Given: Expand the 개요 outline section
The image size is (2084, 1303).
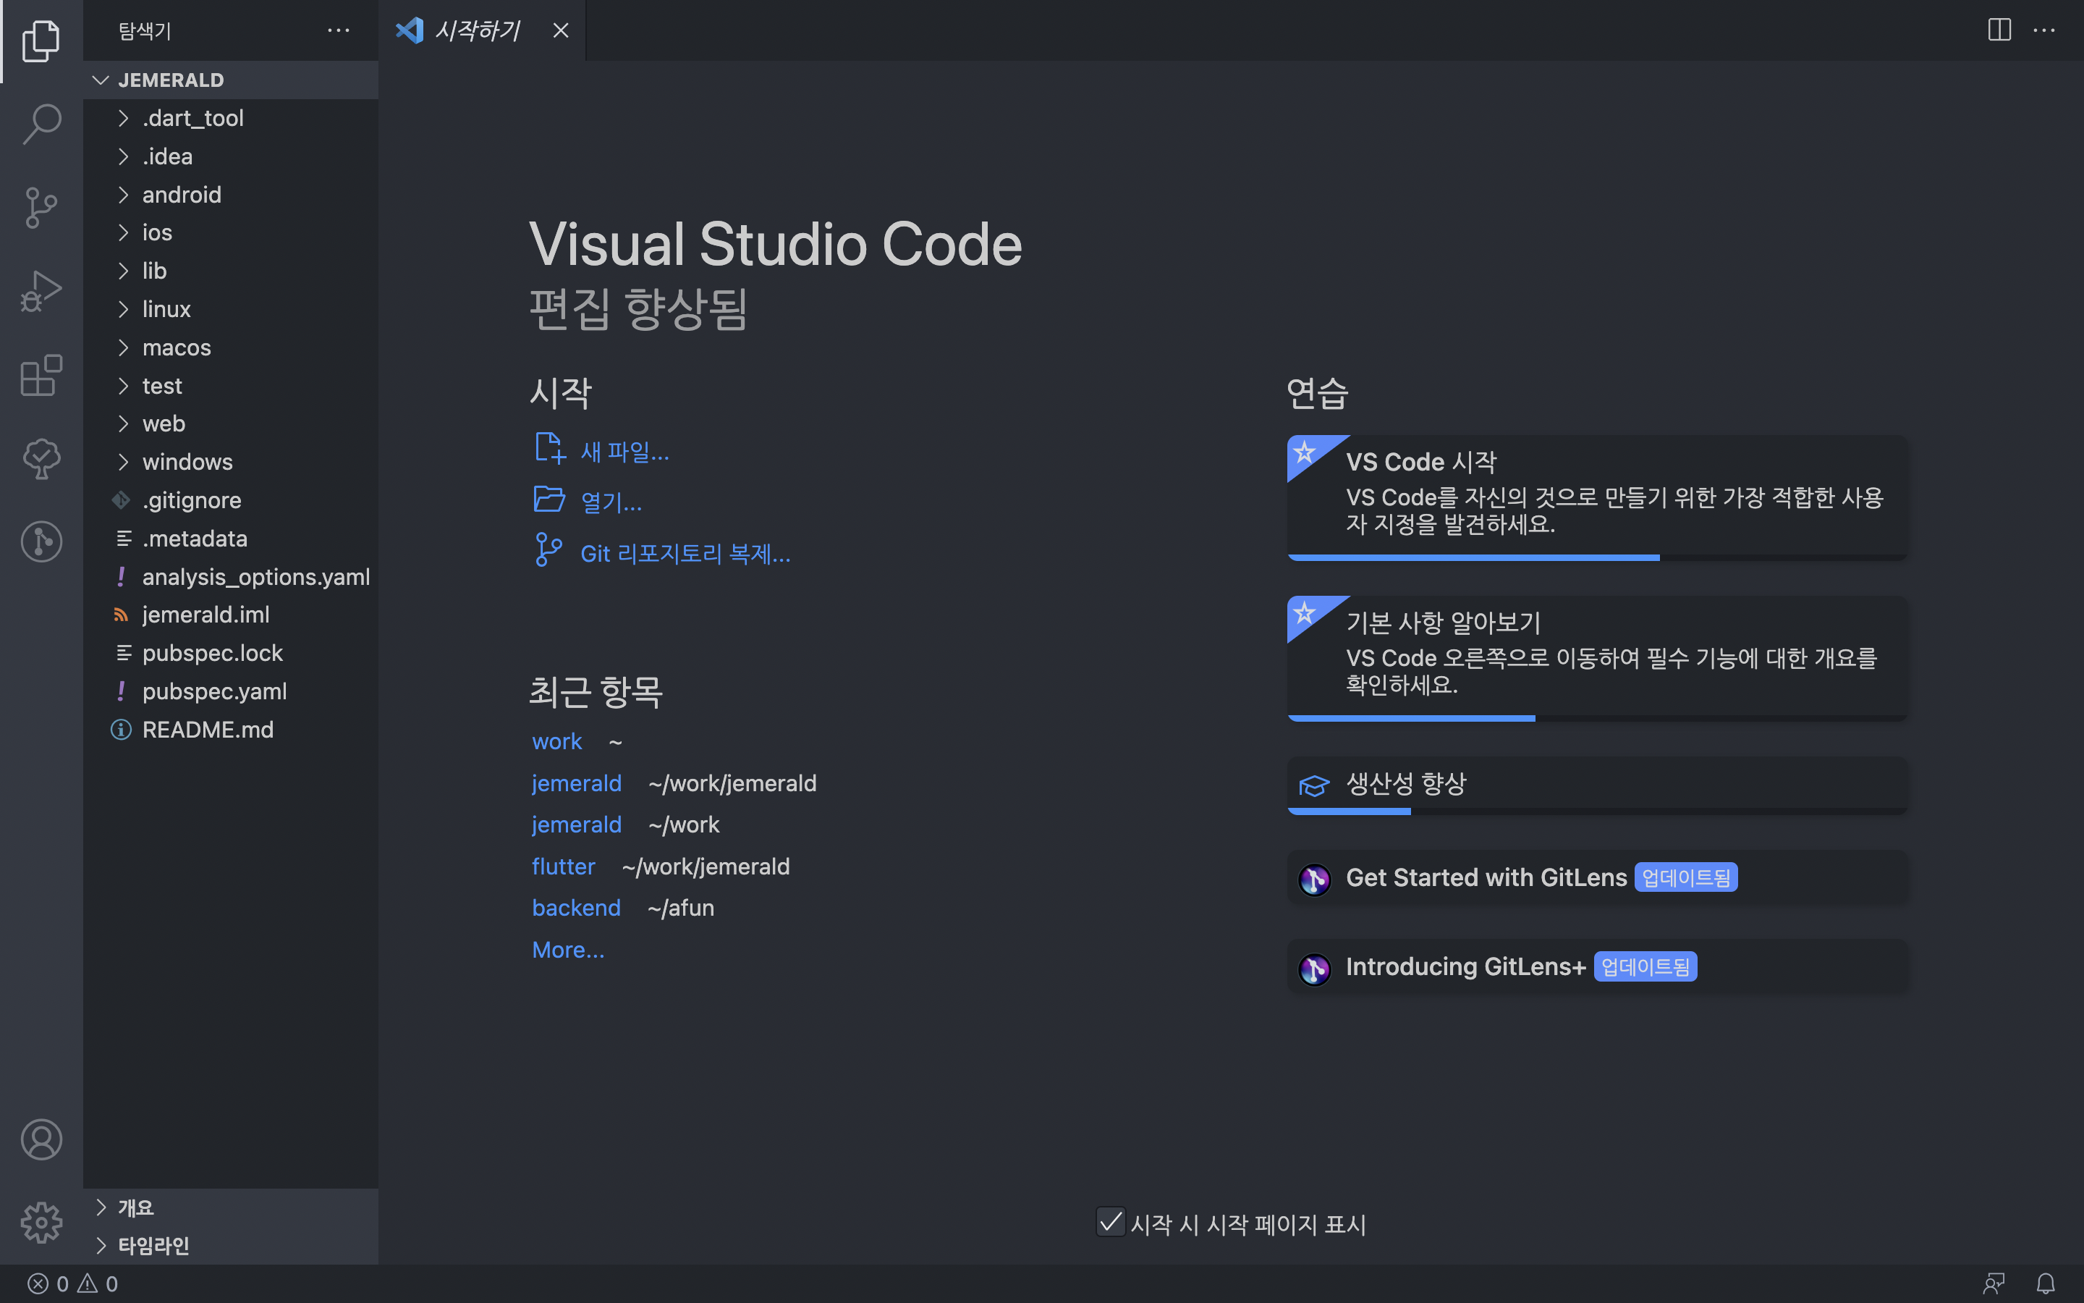Looking at the screenshot, I should [136, 1207].
